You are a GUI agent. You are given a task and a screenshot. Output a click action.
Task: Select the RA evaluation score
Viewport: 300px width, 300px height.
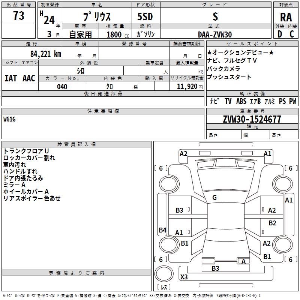pyautogui.click(x=286, y=17)
